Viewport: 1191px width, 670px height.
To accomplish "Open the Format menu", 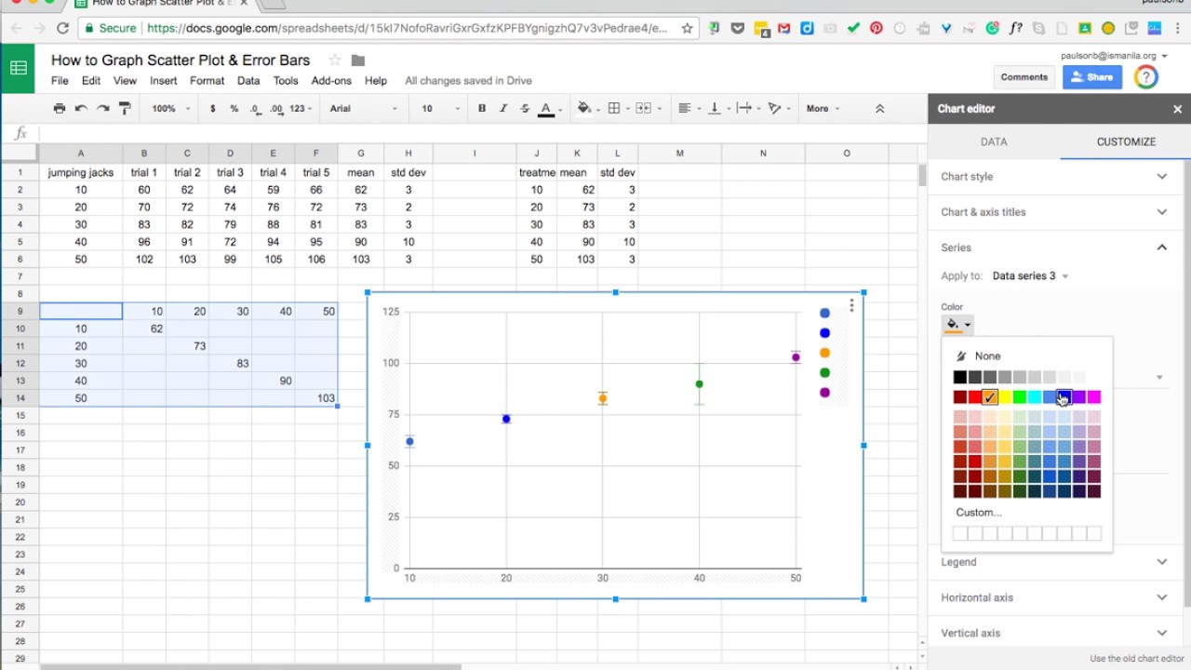I will pos(207,81).
